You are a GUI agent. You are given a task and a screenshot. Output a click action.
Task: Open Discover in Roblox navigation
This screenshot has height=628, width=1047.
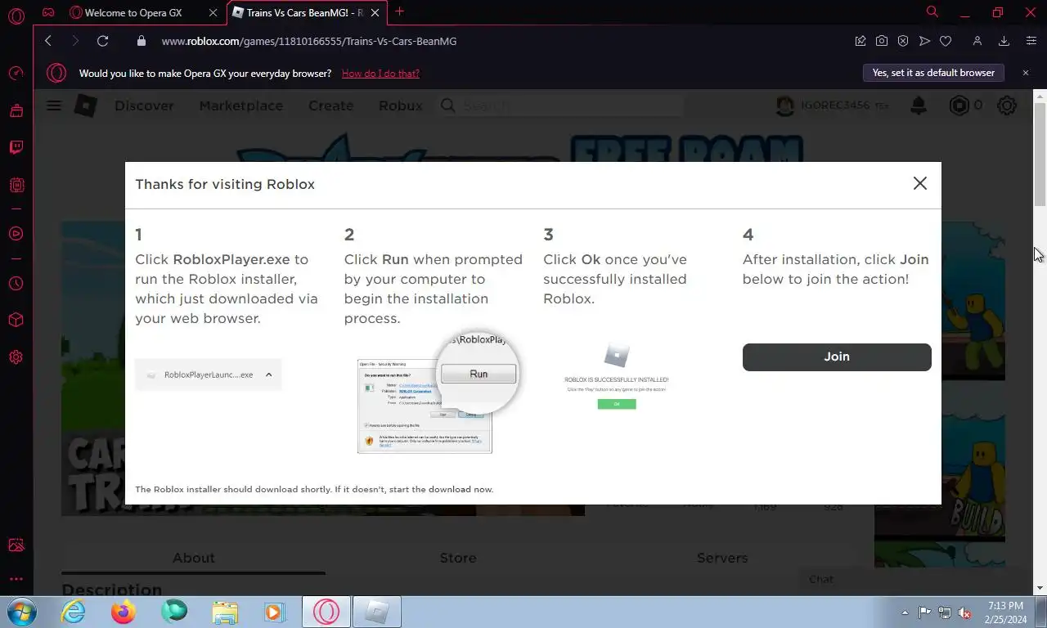coord(144,105)
